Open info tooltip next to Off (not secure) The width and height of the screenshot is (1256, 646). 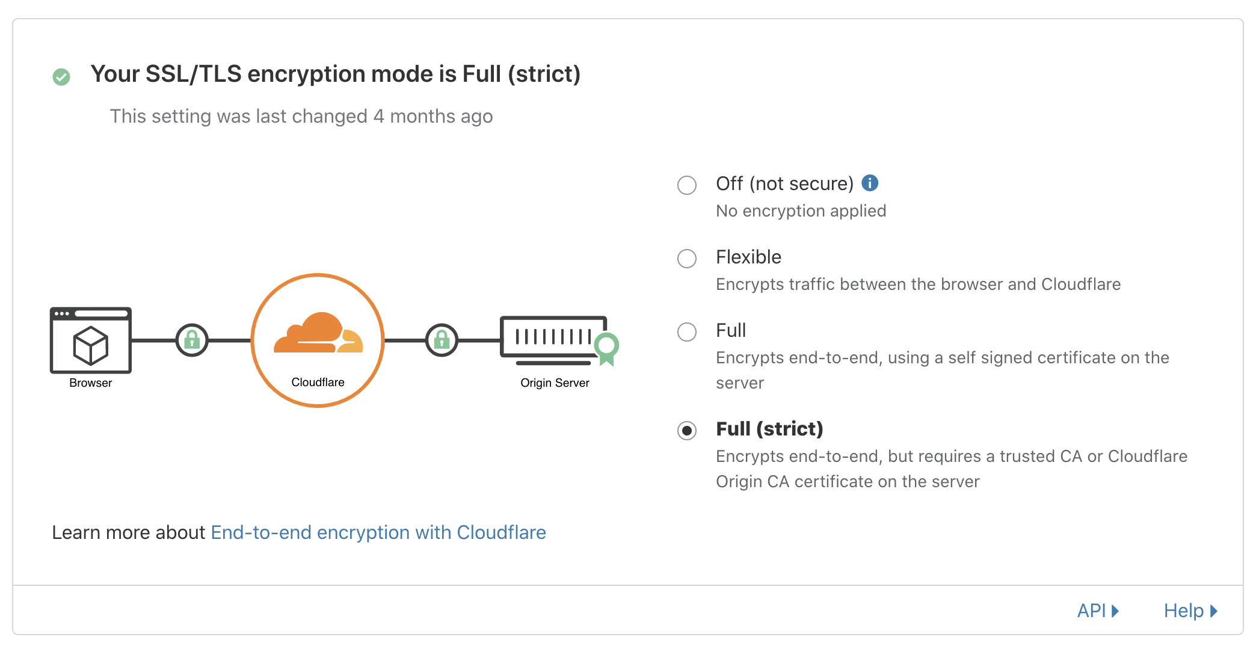[x=870, y=183]
